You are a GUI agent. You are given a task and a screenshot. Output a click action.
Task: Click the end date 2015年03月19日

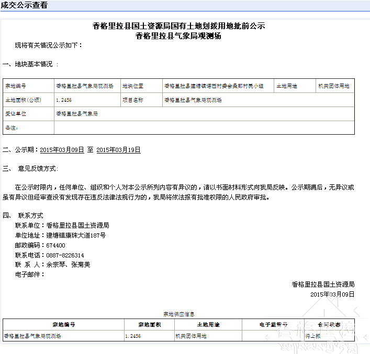[x=118, y=150]
